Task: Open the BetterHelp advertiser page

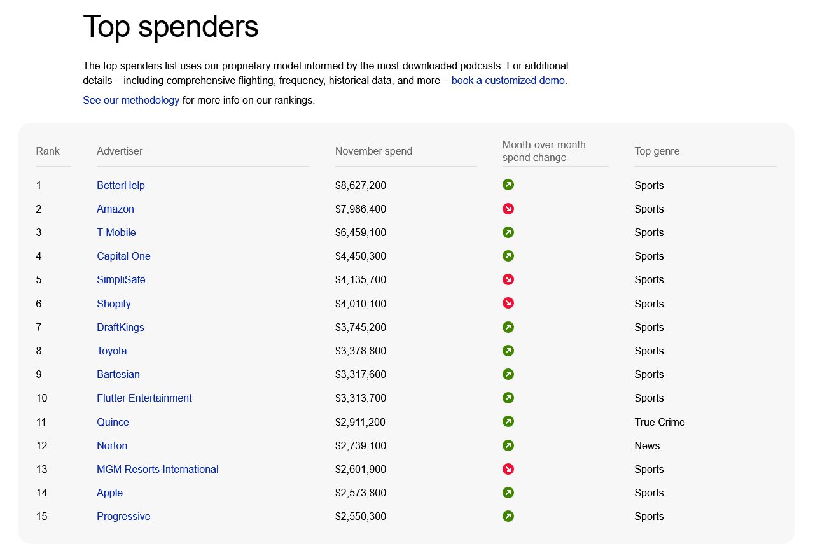Action: 120,185
